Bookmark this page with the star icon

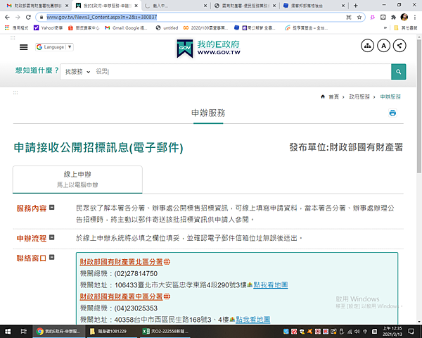point(359,17)
